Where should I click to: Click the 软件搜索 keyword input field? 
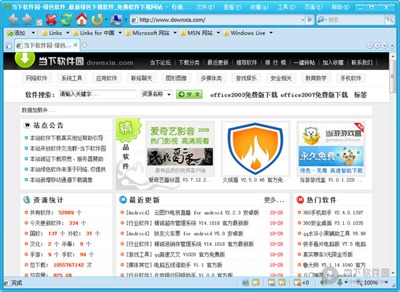97,95
